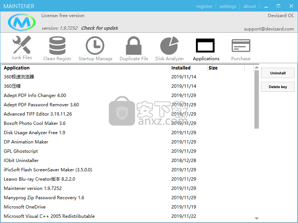Select Microsoft Visual C++ 2005 Redistributable
This screenshot has width=298, height=223.
pos(128,216)
